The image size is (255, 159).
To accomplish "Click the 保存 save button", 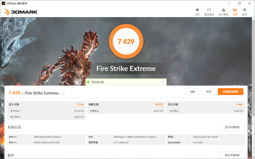I will pyautogui.click(x=209, y=92).
